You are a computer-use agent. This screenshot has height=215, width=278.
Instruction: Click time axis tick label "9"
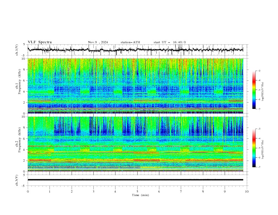(225, 191)
